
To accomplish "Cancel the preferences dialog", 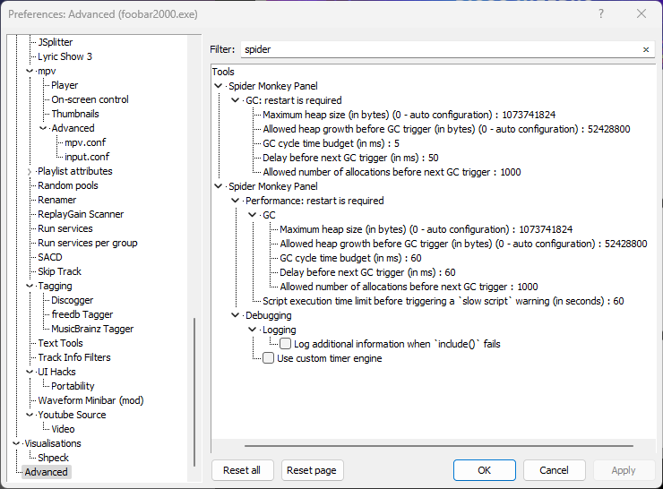I will pyautogui.click(x=554, y=470).
